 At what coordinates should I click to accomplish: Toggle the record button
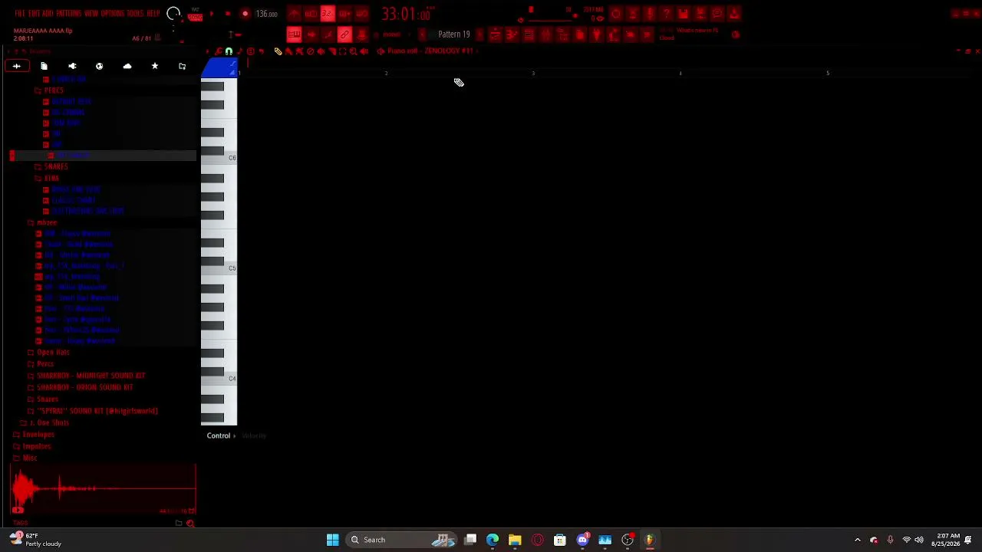[x=245, y=14]
